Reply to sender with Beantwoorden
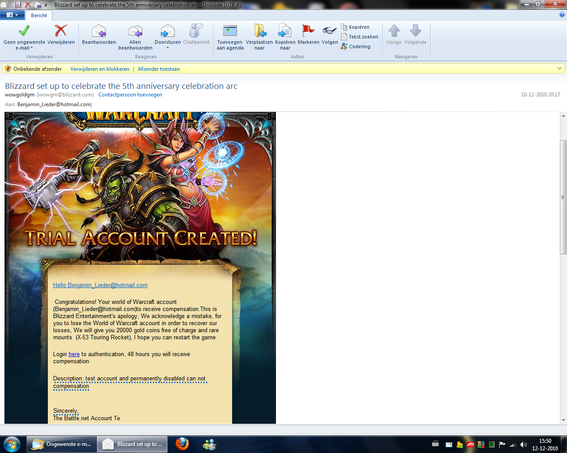 [x=99, y=35]
